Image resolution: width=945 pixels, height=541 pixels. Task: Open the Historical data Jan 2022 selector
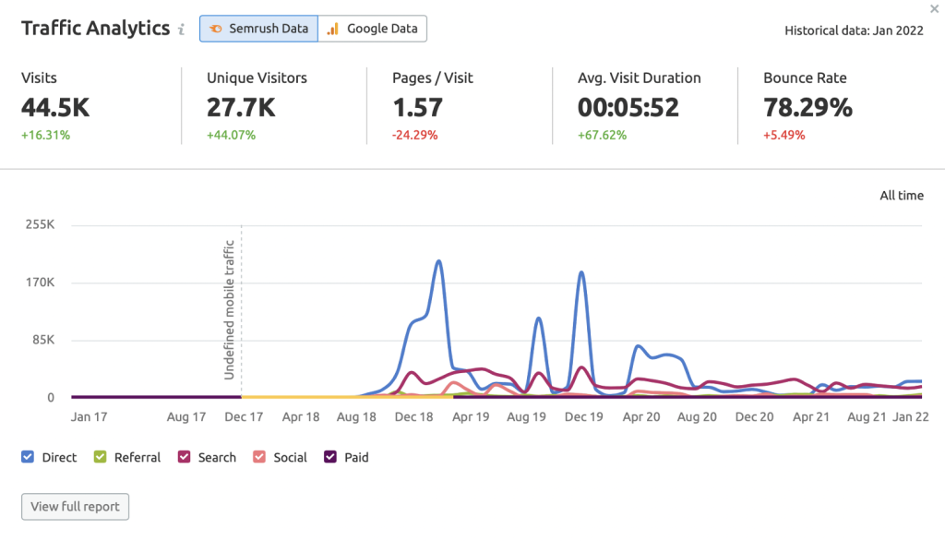point(854,30)
